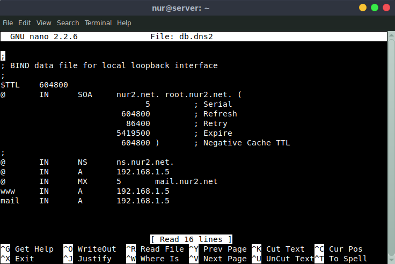
Task: Click the TTL value 604800 after $TTL
Action: pos(54,85)
